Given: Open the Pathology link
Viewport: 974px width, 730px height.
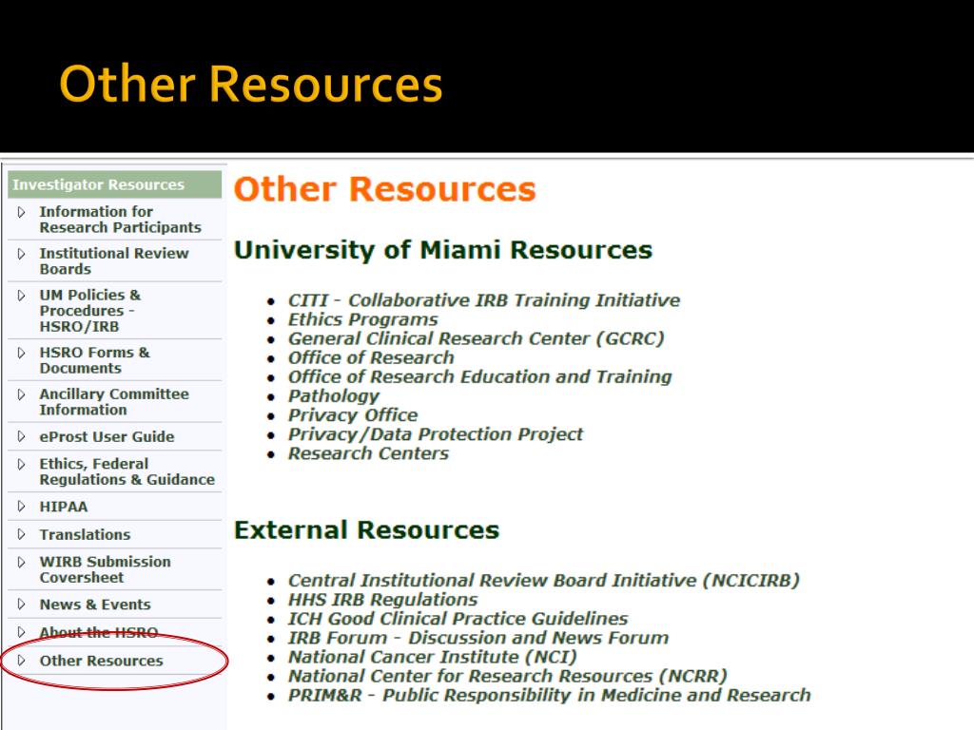Looking at the screenshot, I should 334,396.
